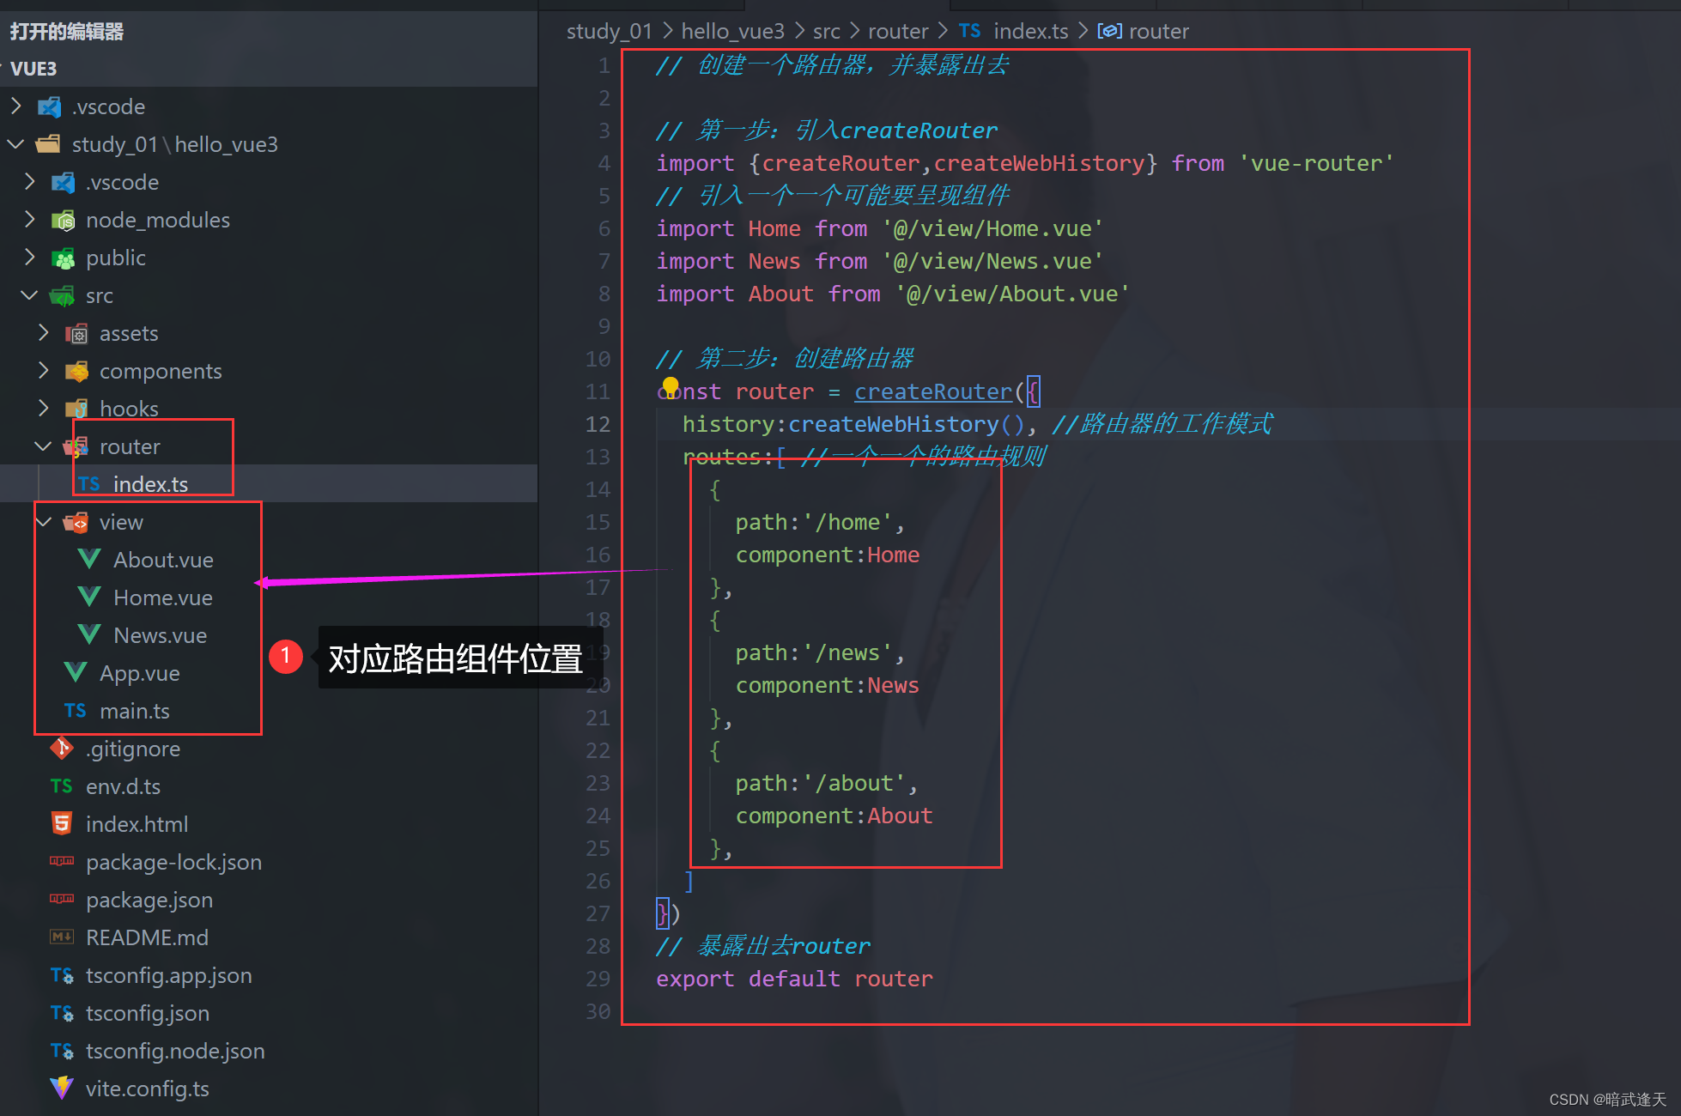Click the components folder icon
Image resolution: width=1681 pixels, height=1116 pixels.
[x=76, y=372]
